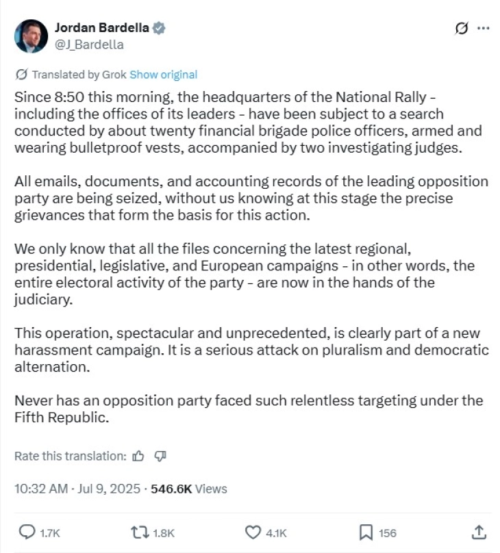Open the share post icon

(479, 532)
